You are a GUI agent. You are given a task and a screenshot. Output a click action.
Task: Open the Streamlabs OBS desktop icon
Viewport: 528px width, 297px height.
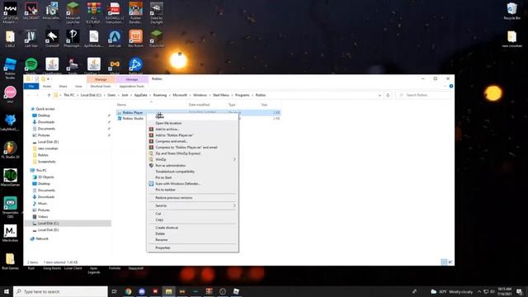pyautogui.click(x=10, y=207)
